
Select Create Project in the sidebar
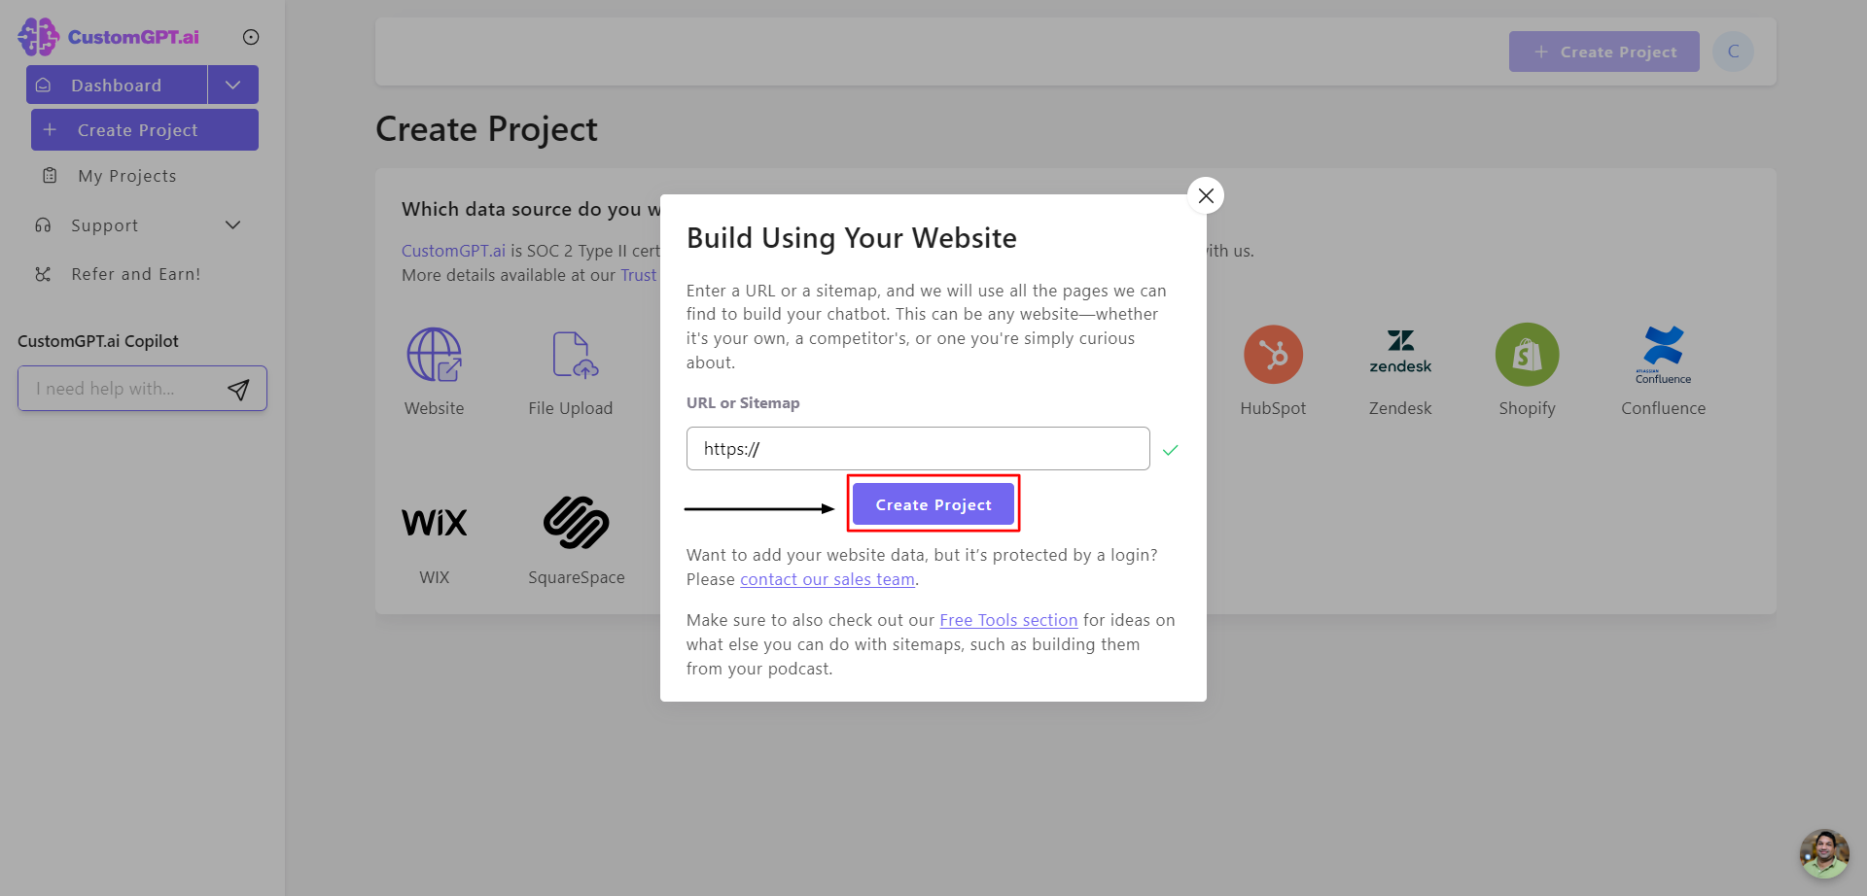[145, 130]
